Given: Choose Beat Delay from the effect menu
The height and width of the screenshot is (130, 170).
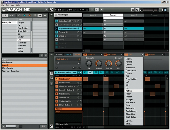Looking at the screenshot, I should (134, 117).
